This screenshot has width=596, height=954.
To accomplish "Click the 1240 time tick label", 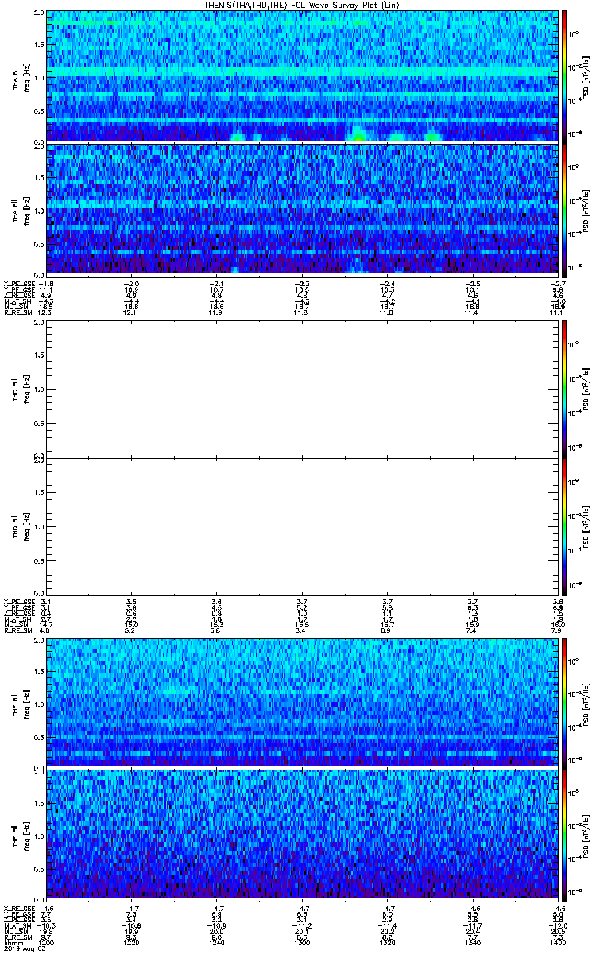I will [215, 942].
